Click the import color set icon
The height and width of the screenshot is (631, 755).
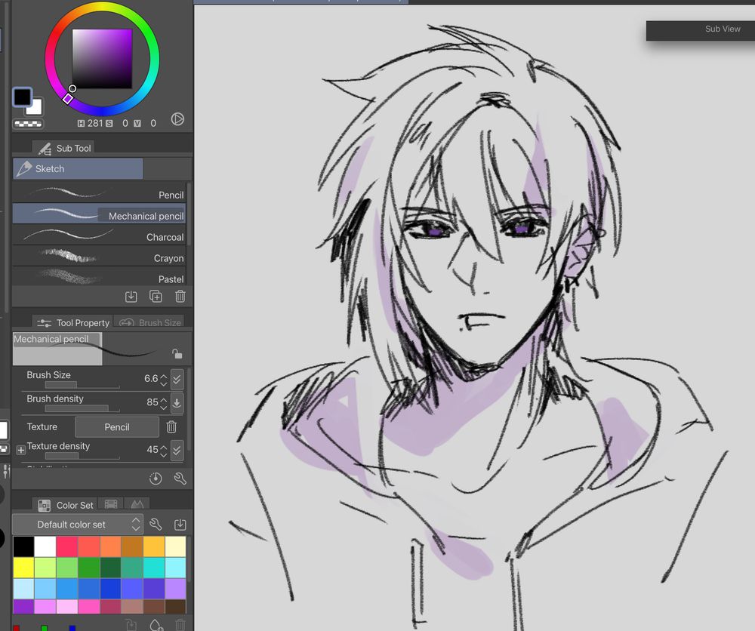point(180,524)
